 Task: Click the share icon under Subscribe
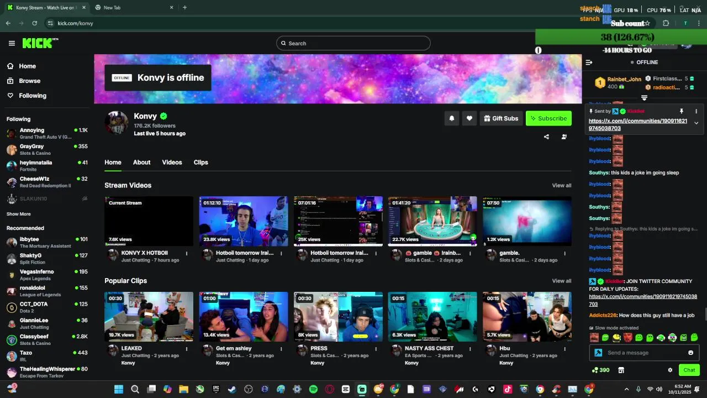click(x=546, y=137)
